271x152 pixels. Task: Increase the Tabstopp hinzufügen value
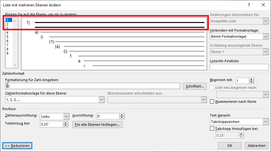click(241, 134)
